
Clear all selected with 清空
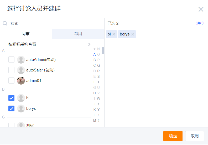click(200, 23)
